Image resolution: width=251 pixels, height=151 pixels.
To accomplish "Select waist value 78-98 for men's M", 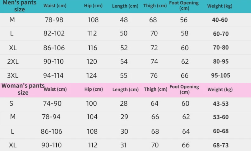I will [x=53, y=20].
